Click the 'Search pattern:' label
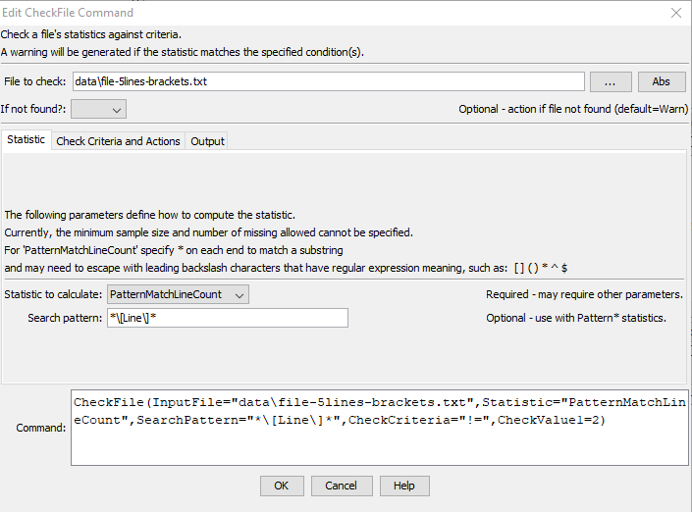This screenshot has height=512, width=692. [65, 318]
